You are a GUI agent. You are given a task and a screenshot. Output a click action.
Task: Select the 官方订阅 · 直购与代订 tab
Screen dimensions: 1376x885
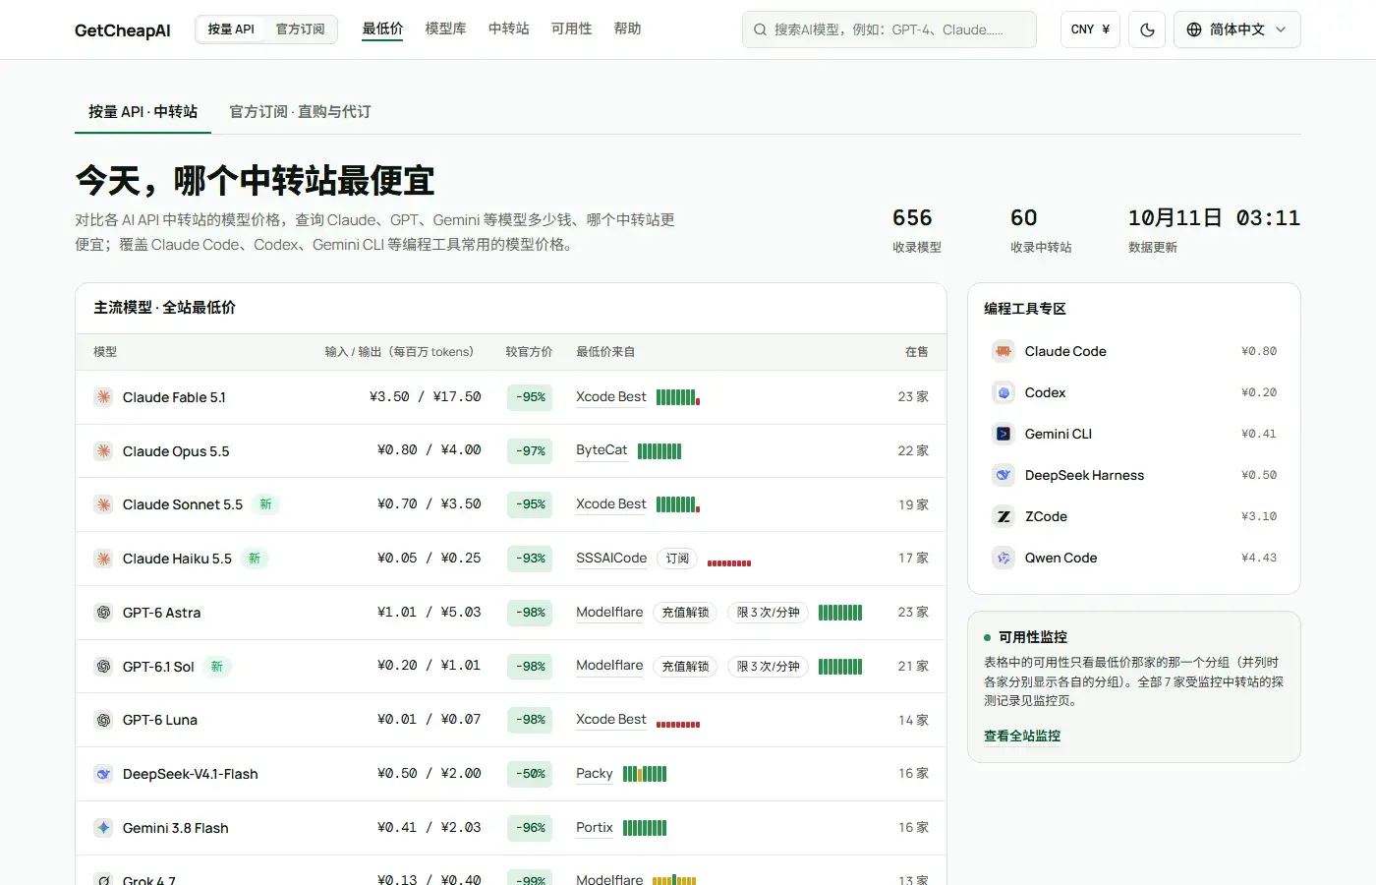coord(300,112)
